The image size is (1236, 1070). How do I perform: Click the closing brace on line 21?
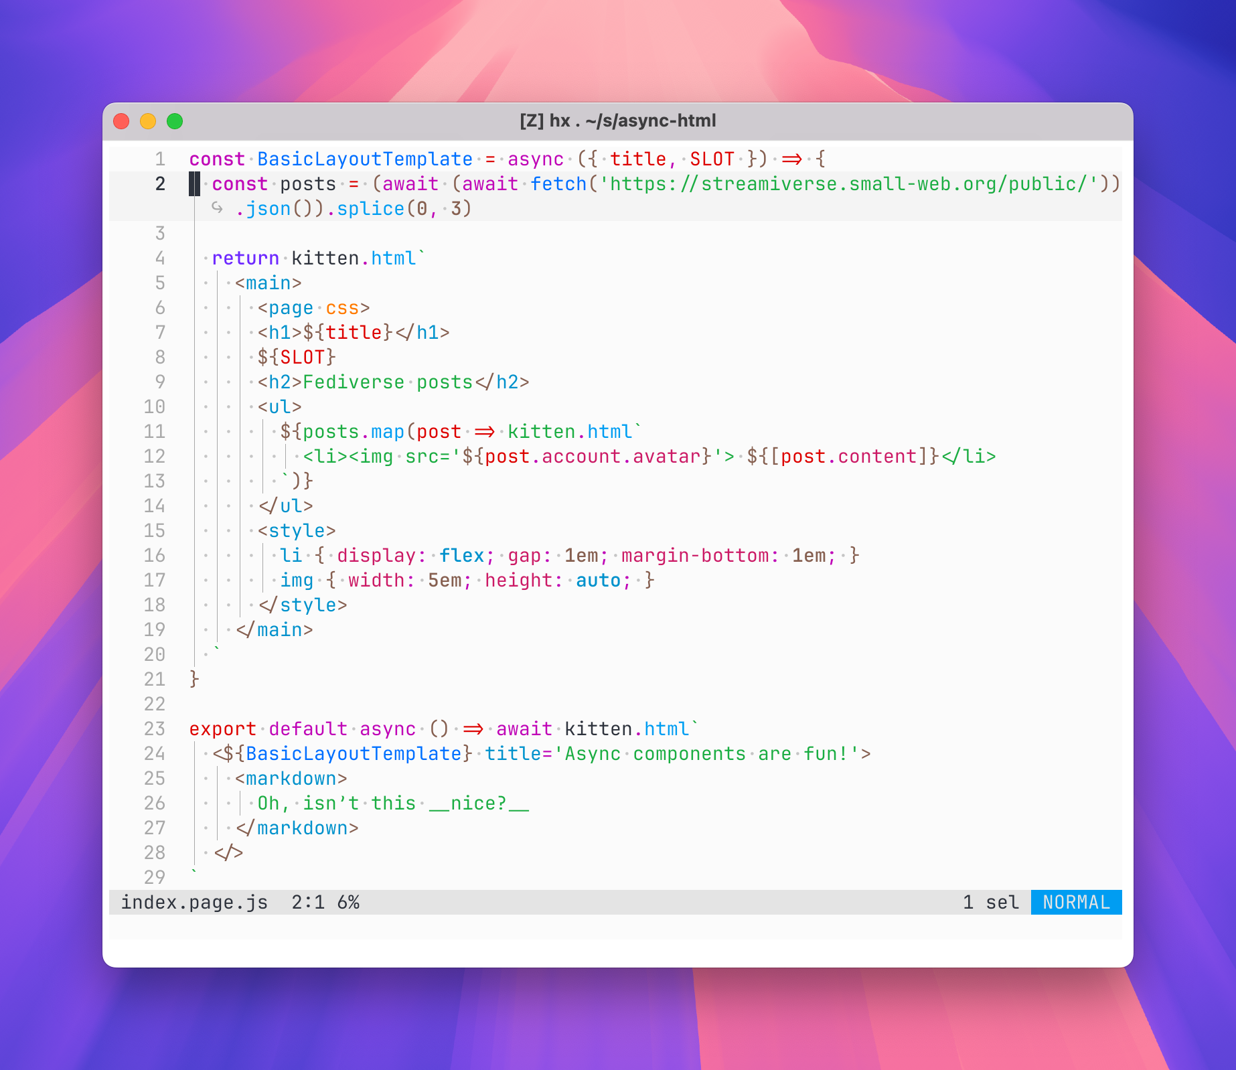coord(194,680)
